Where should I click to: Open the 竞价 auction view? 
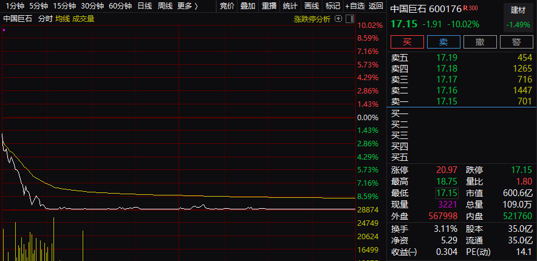click(227, 6)
